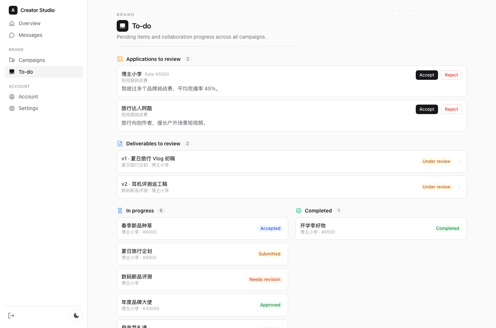This screenshot has width=496, height=328.
Task: Click the Approved status badge
Action: pyautogui.click(x=270, y=305)
